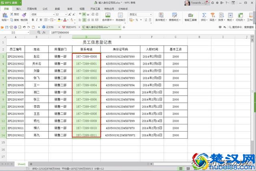Expand the Merge and Center dropdown arrow
Image resolution: width=256 pixels, height=171 pixels.
pyautogui.click(x=113, y=20)
